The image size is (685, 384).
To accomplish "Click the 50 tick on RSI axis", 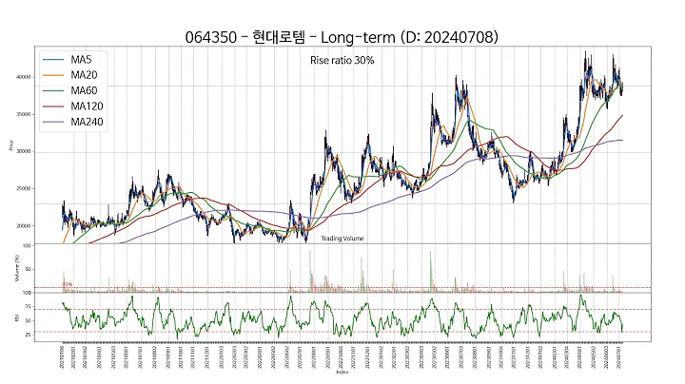I will [x=28, y=320].
